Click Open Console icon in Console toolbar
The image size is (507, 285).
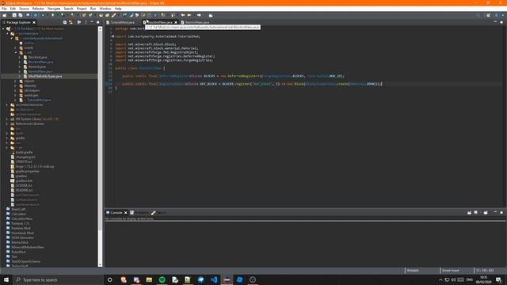click(486, 213)
